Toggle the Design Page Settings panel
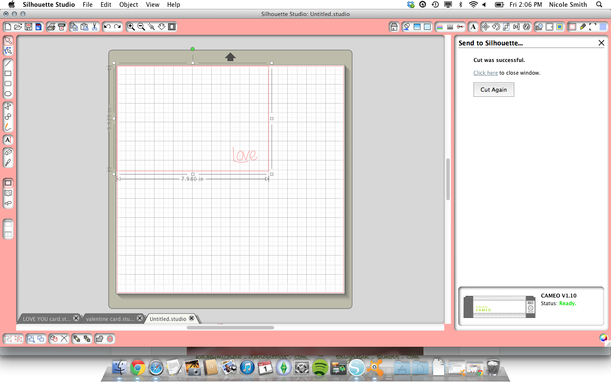 tap(572, 27)
